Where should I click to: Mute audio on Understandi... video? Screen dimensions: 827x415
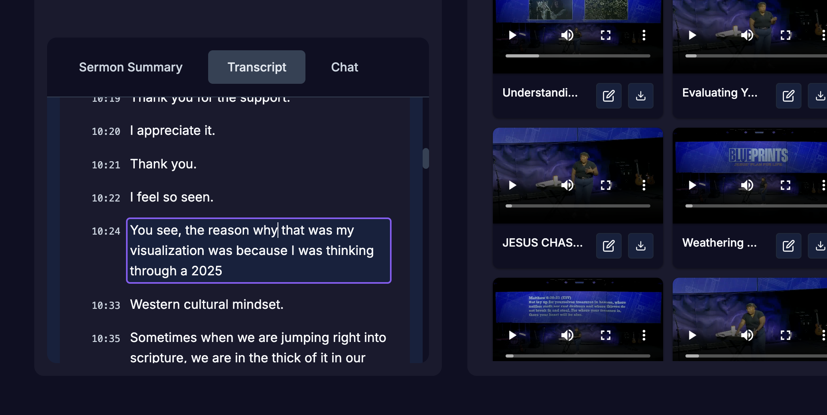567,35
